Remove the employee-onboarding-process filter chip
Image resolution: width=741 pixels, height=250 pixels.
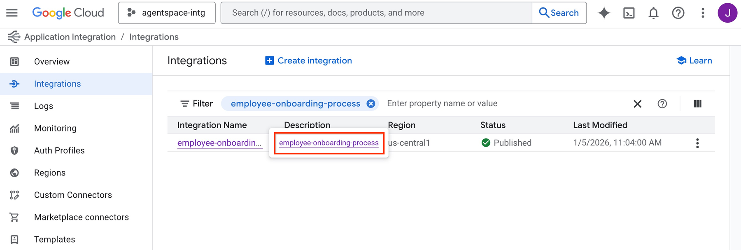tap(371, 103)
